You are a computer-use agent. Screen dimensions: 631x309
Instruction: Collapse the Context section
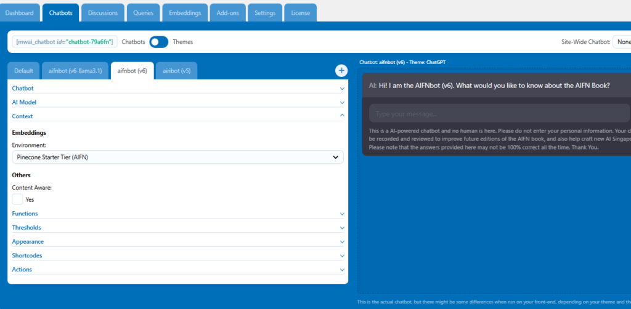(x=177, y=116)
